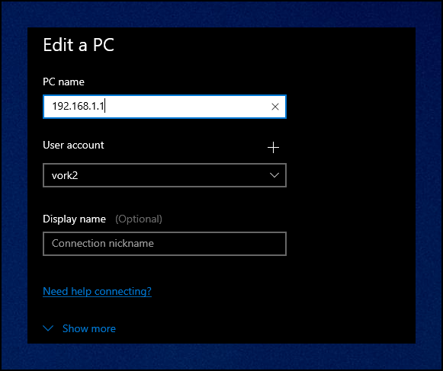Add a user account with the plus icon
443x371 pixels.
coord(273,147)
